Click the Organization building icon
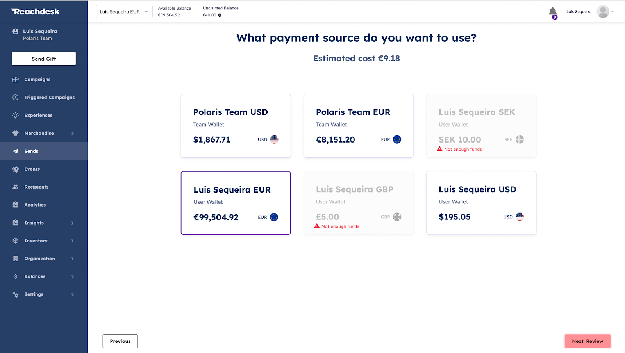The width and height of the screenshot is (625, 353). pos(16,259)
